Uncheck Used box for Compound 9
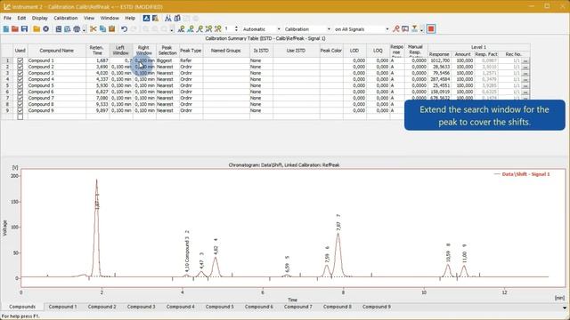 20,110
